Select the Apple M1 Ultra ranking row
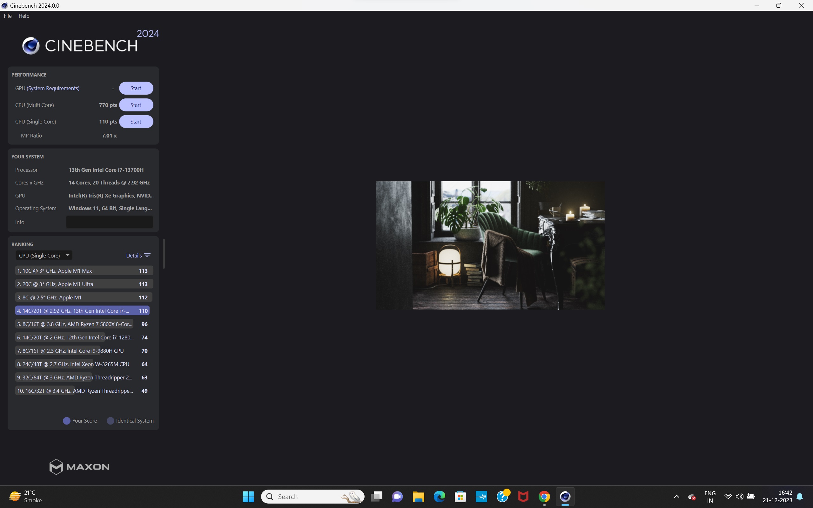The height and width of the screenshot is (508, 813). pos(84,284)
